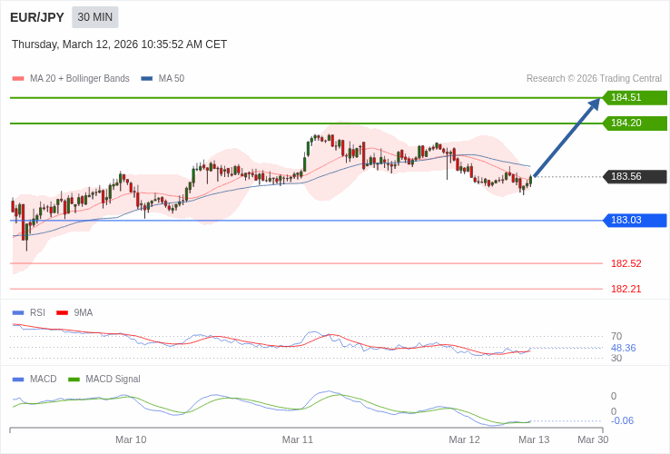670x454 pixels.
Task: Click the RSI 70 level label
Action: pyautogui.click(x=616, y=337)
